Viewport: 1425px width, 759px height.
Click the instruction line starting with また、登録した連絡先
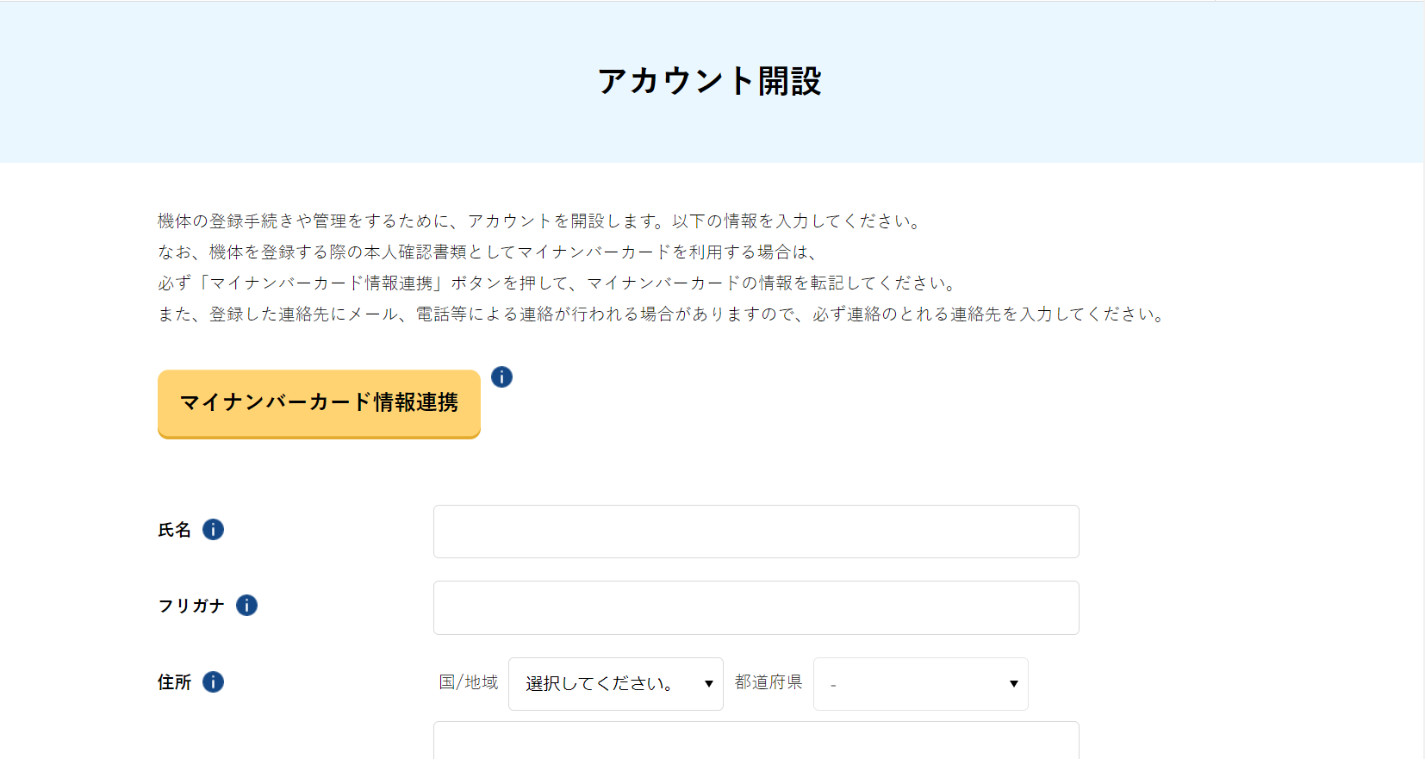tap(661, 314)
